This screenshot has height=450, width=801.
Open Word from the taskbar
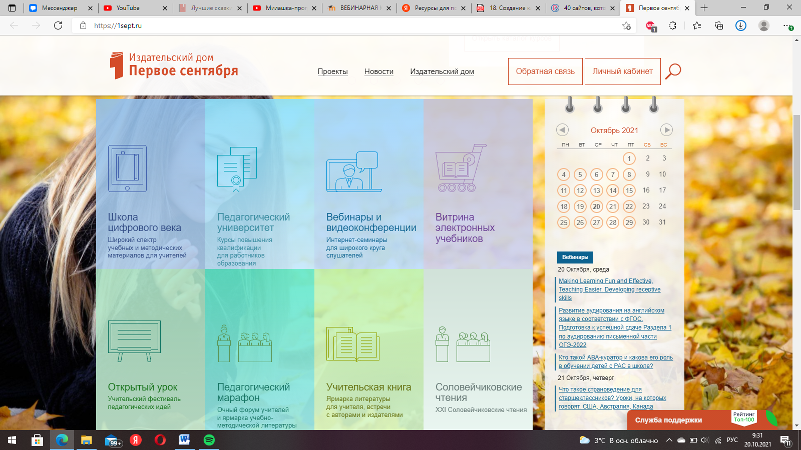[x=184, y=440]
